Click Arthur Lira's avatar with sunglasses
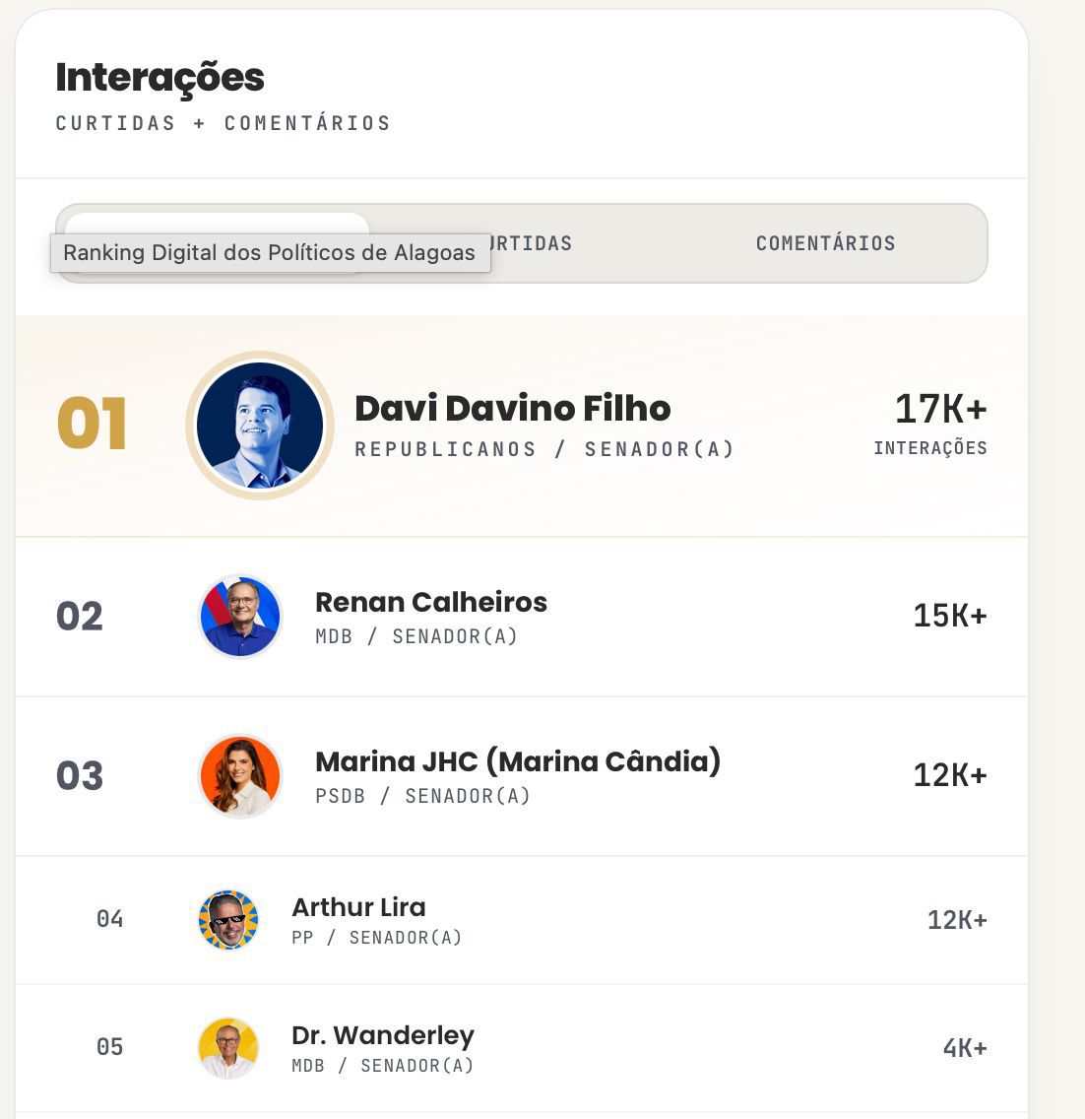This screenshot has width=1085, height=1119. pyautogui.click(x=228, y=920)
